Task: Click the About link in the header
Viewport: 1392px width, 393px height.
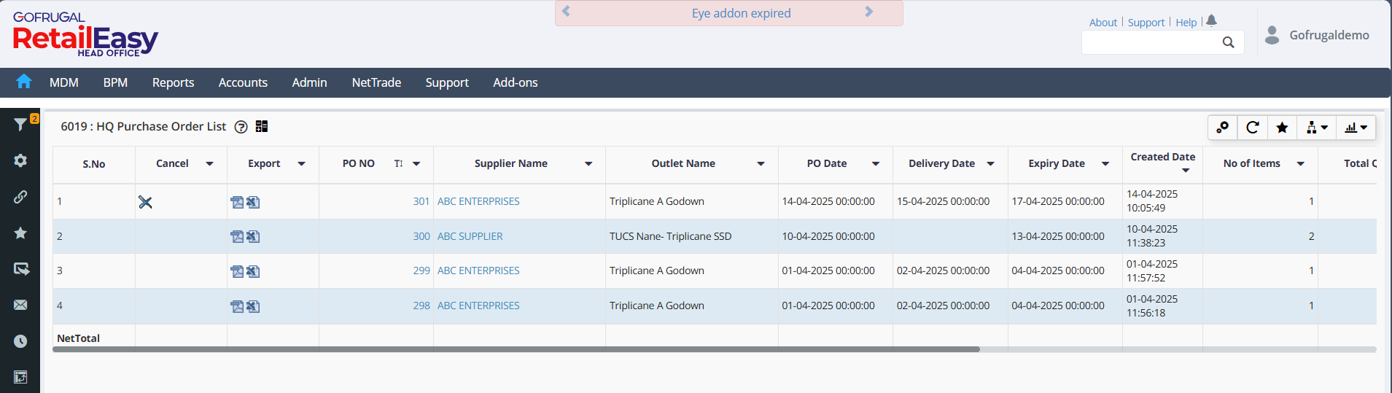Action: pyautogui.click(x=1103, y=23)
